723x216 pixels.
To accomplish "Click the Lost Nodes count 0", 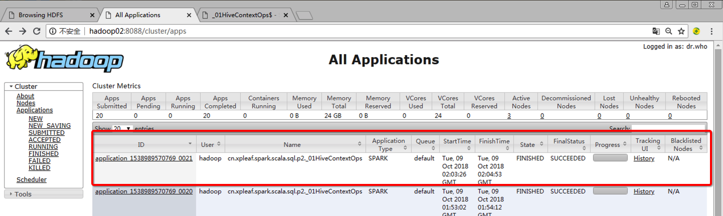I will (599, 116).
